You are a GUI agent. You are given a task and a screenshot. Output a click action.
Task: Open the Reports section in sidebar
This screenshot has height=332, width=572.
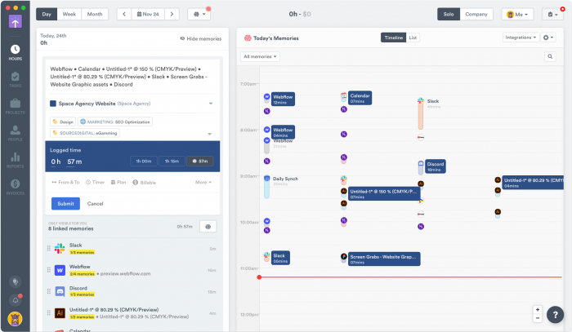pyautogui.click(x=15, y=160)
